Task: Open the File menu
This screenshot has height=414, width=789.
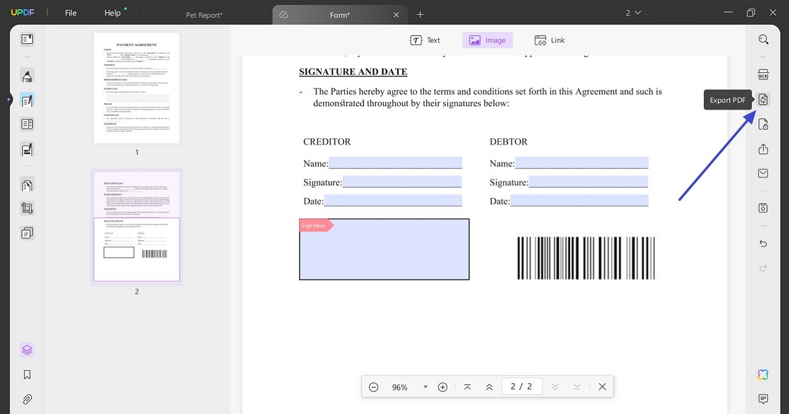Action: 70,12
